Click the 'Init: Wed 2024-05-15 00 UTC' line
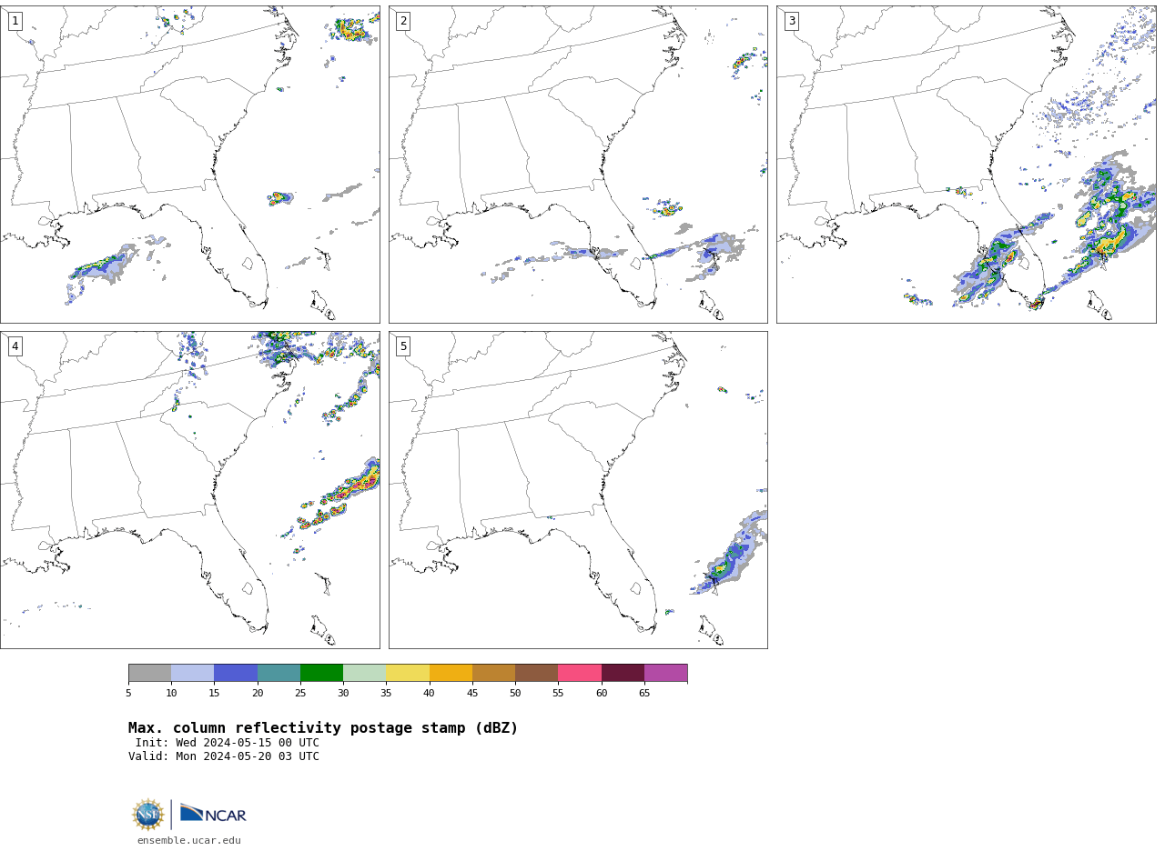This screenshot has height=851, width=1165. pyautogui.click(x=228, y=743)
